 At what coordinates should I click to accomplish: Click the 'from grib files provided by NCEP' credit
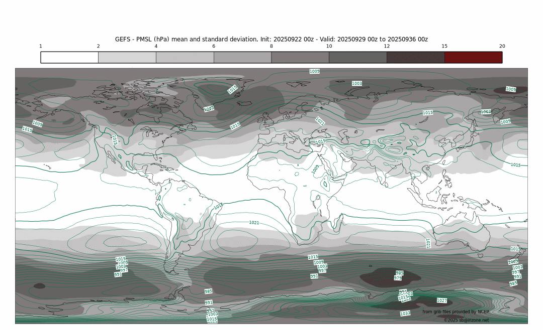pos(455,312)
